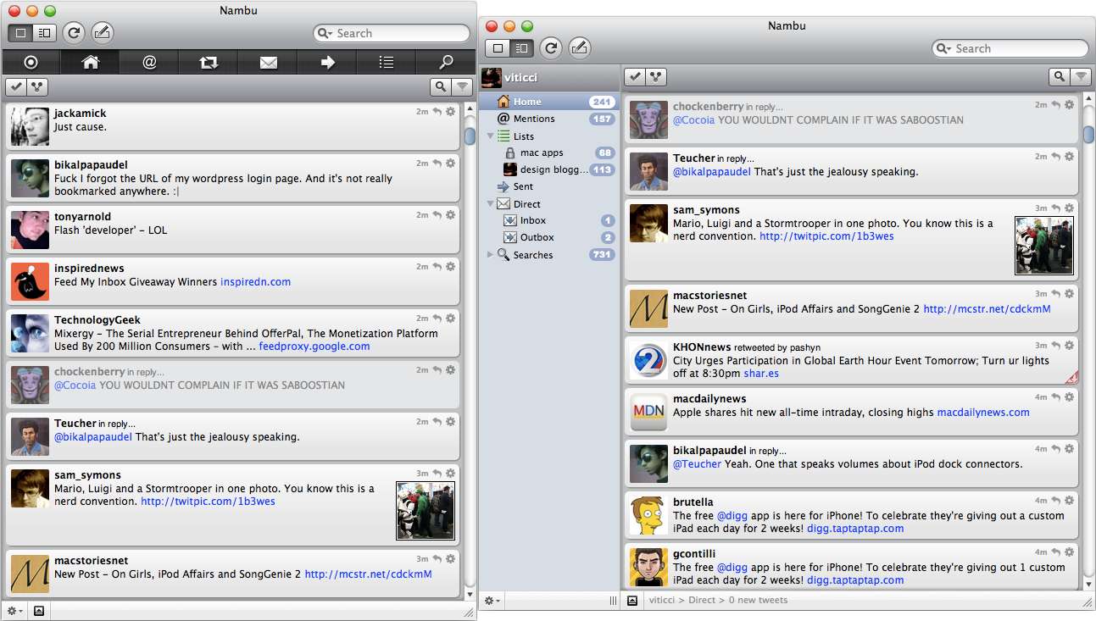The width and height of the screenshot is (1096, 621).
Task: Open filter dropdown arrow in right window
Action: click(x=1081, y=77)
